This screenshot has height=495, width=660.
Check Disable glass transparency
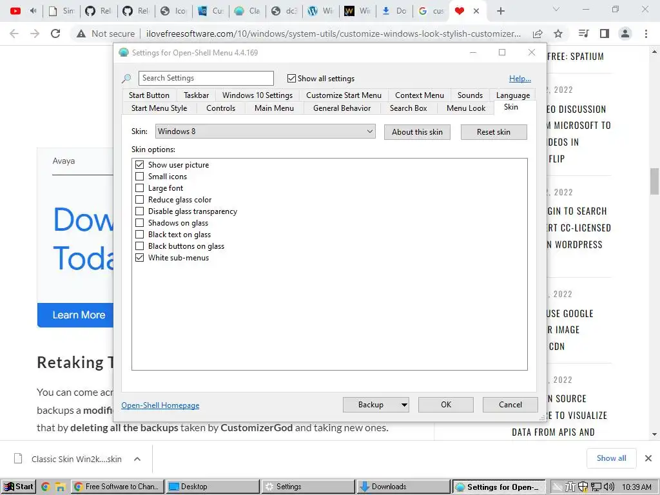click(x=139, y=211)
